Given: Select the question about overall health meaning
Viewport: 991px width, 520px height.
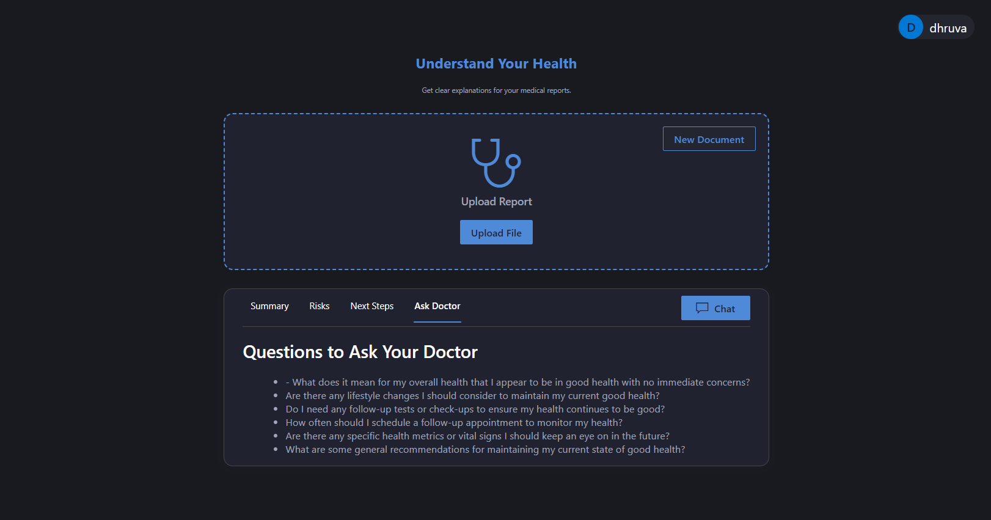Looking at the screenshot, I should (x=517, y=383).
